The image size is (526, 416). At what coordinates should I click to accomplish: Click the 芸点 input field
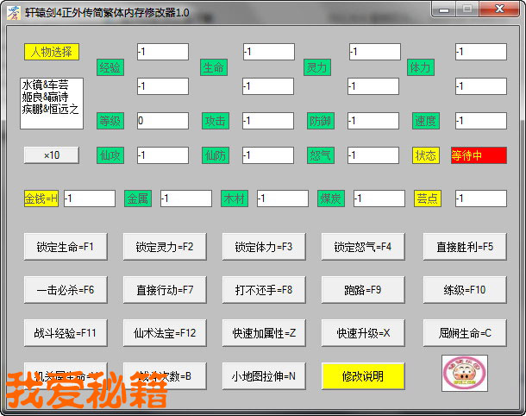(x=480, y=199)
